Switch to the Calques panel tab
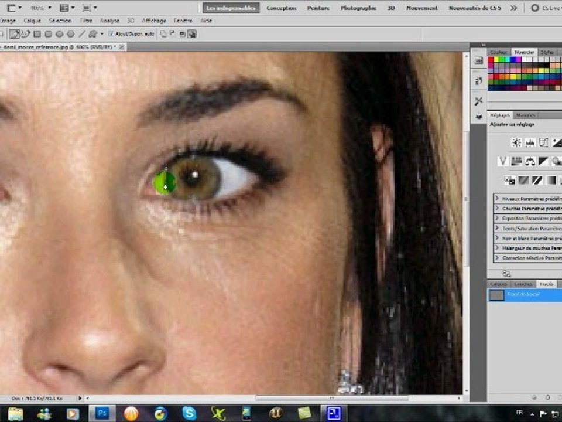The width and height of the screenshot is (562, 422). (x=498, y=284)
